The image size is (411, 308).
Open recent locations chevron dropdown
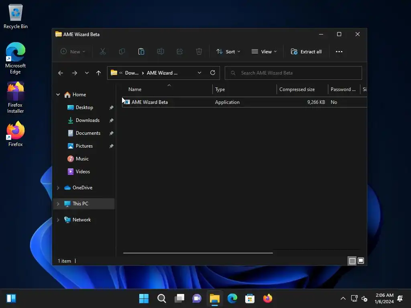coord(87,73)
